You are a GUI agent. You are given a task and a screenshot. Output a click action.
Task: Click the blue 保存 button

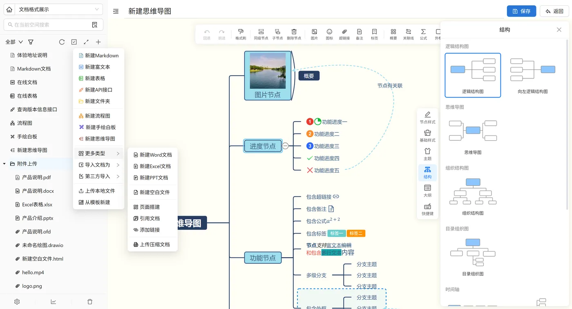pos(521,11)
